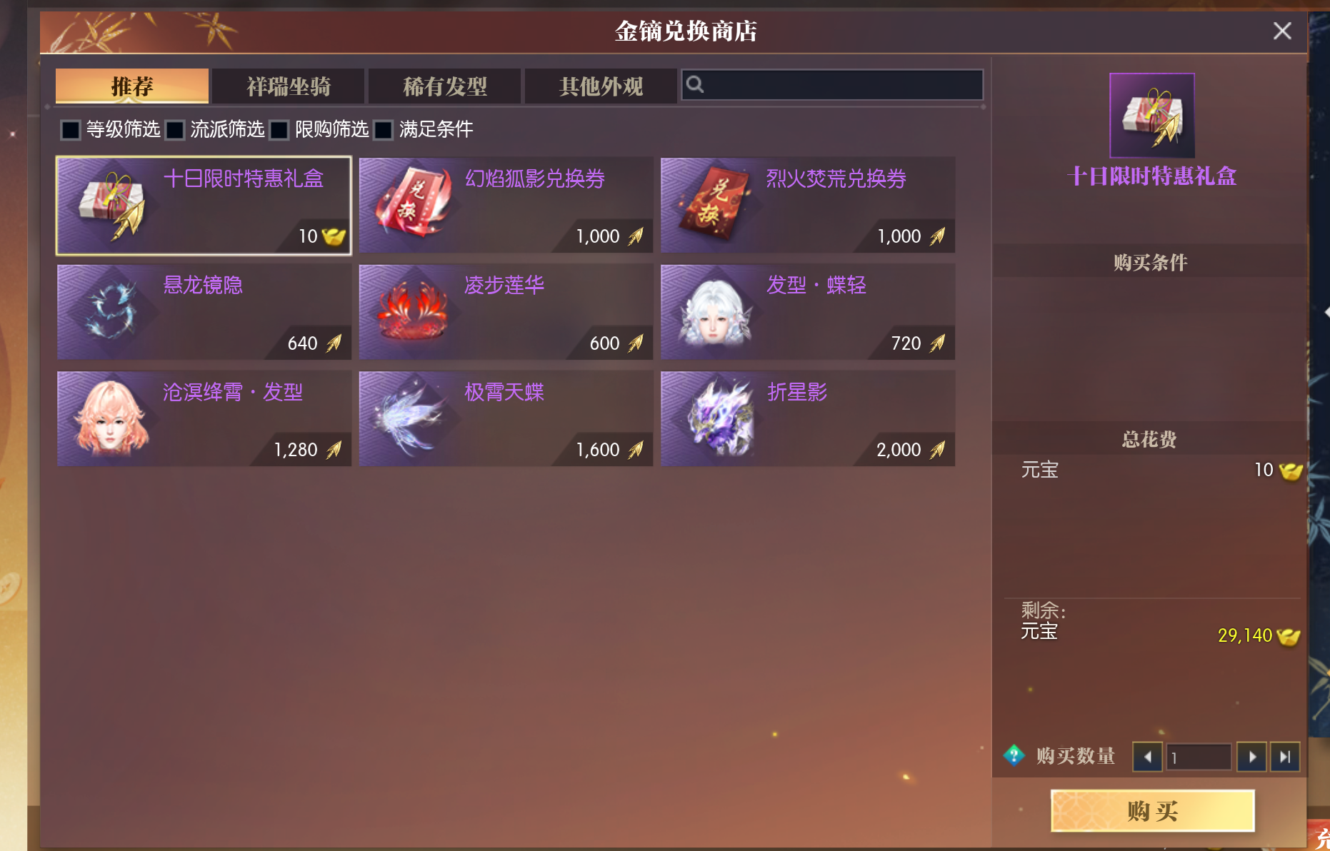
Task: Switch to the 祥瑞坐骑 tab
Action: [289, 86]
